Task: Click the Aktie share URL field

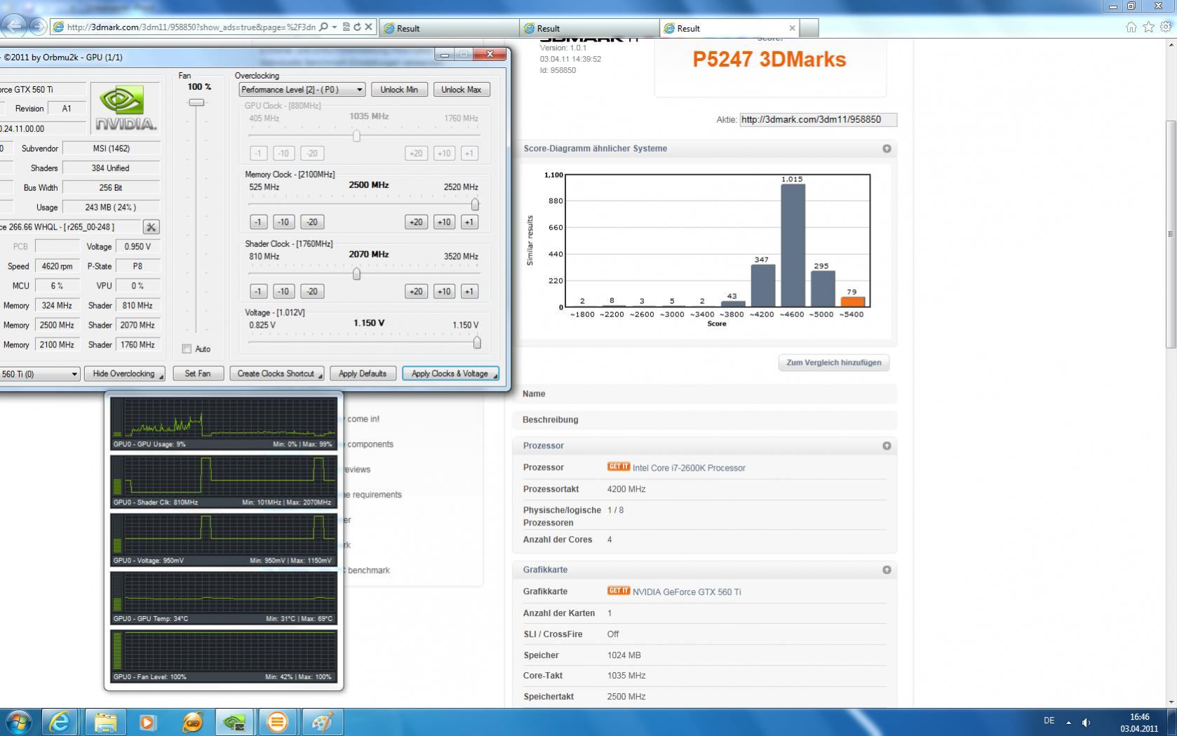Action: (x=818, y=120)
